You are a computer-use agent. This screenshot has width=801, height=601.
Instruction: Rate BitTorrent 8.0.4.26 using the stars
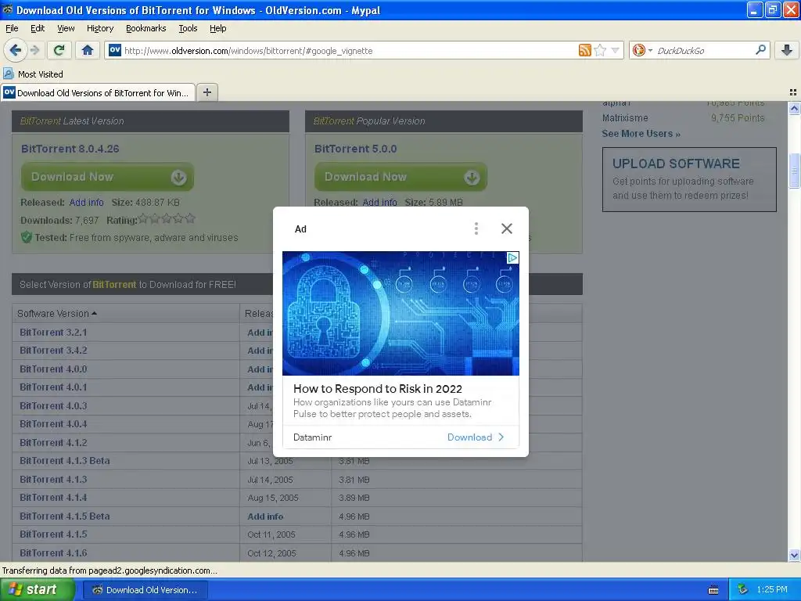click(x=167, y=219)
